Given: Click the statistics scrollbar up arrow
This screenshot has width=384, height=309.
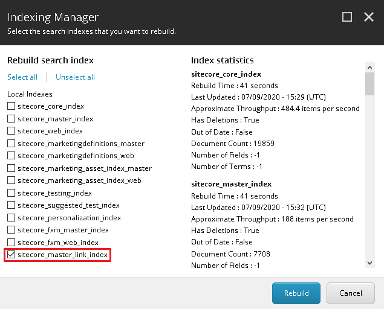Looking at the screenshot, I should pos(370,68).
